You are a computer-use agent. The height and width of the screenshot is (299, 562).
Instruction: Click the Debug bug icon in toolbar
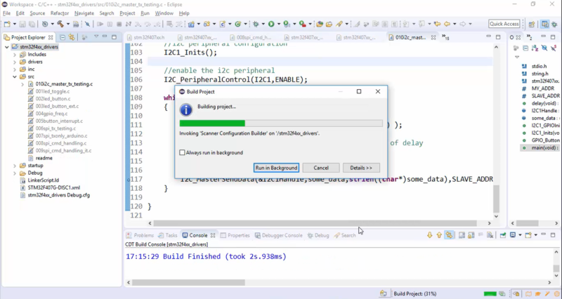click(256, 24)
